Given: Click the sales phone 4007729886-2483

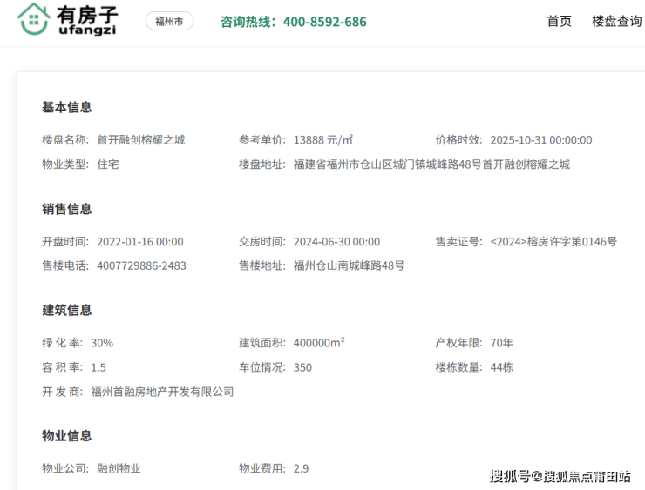Looking at the screenshot, I should coord(141,265).
